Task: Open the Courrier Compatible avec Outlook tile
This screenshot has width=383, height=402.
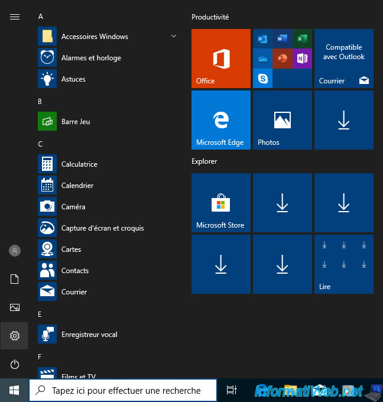Action: coord(344,59)
